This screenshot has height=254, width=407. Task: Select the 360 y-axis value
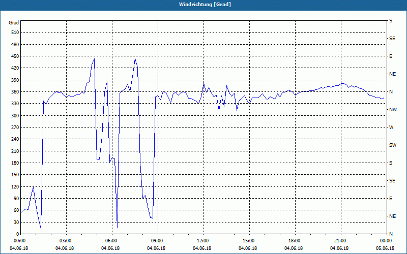[15, 92]
